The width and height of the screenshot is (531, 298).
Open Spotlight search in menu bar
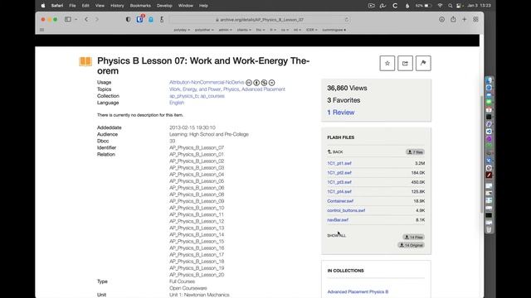click(450, 6)
